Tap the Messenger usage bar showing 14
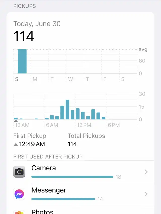161x214 pixels. [63, 199]
